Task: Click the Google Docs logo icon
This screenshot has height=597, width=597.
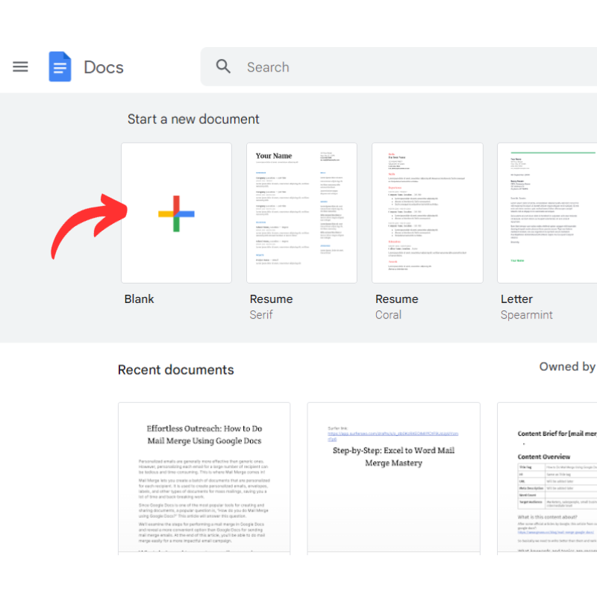Action: [x=60, y=66]
